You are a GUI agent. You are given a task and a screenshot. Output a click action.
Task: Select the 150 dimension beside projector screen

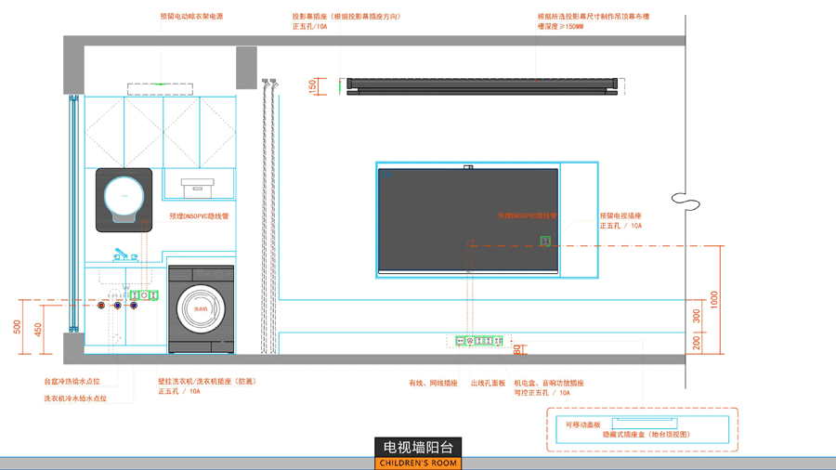tap(313, 86)
